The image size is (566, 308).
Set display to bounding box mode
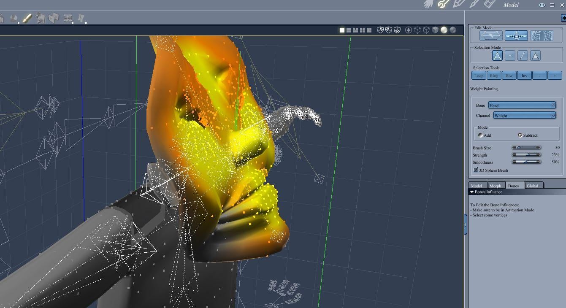[x=417, y=30]
